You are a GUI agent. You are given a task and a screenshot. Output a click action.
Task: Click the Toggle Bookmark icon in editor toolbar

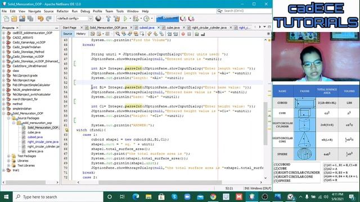[x=161, y=34]
